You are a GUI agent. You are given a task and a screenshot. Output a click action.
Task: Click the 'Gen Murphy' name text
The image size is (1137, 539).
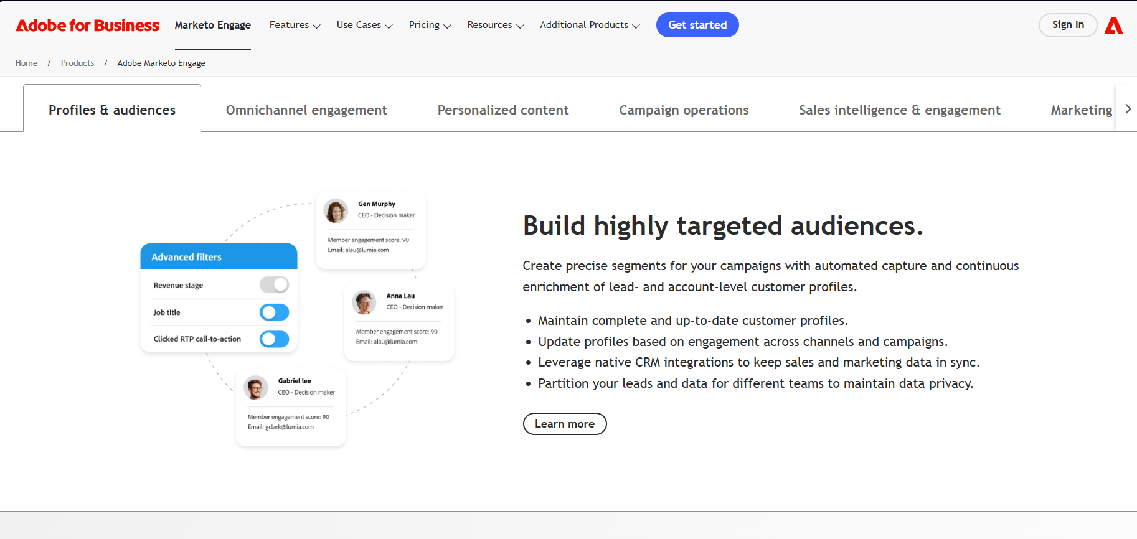pos(377,204)
